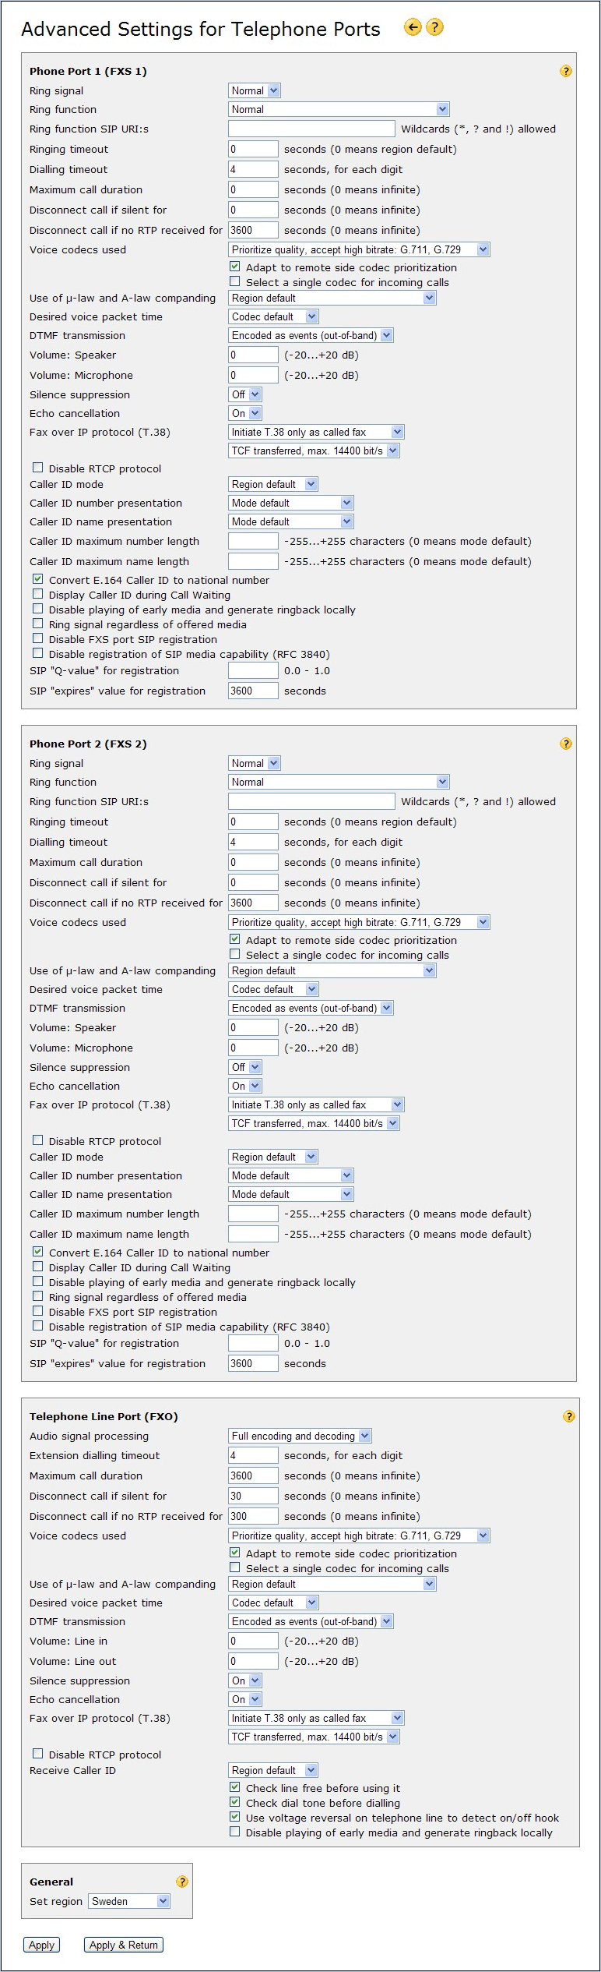Click SIP Q-value field for Phone Port 2
This screenshot has width=601, height=1972.
click(253, 1343)
